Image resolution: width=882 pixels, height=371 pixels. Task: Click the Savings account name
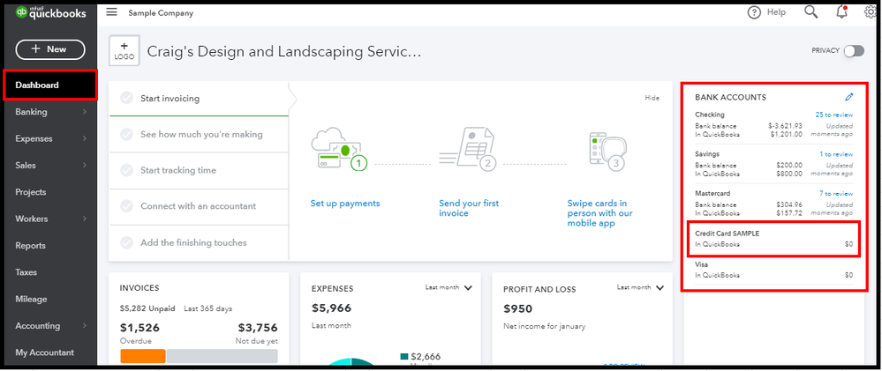[x=707, y=154]
